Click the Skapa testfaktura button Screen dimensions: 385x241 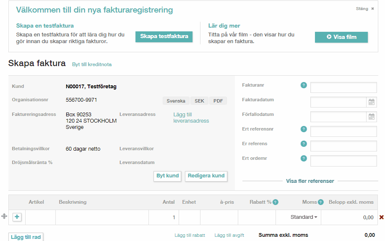[x=164, y=36]
